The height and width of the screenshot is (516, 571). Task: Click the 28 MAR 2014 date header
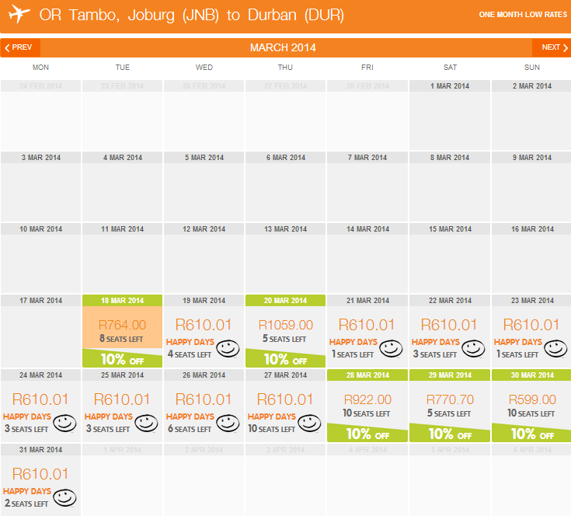pyautogui.click(x=367, y=375)
